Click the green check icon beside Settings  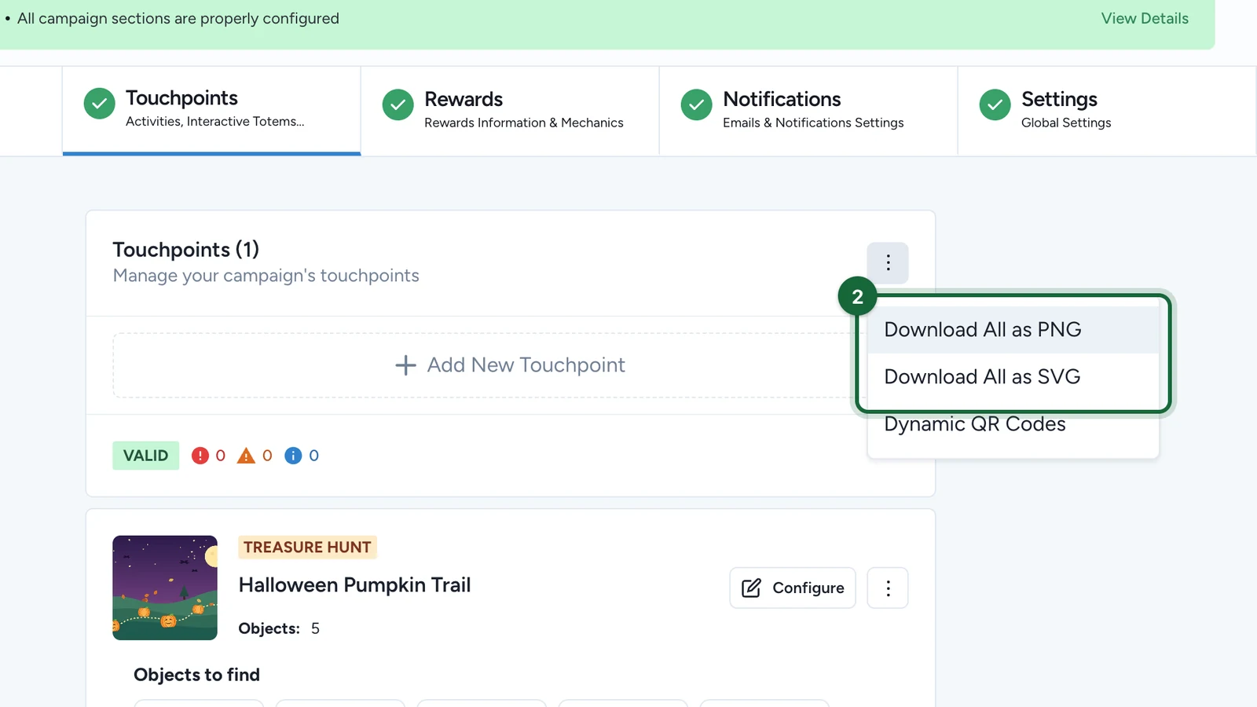(995, 104)
